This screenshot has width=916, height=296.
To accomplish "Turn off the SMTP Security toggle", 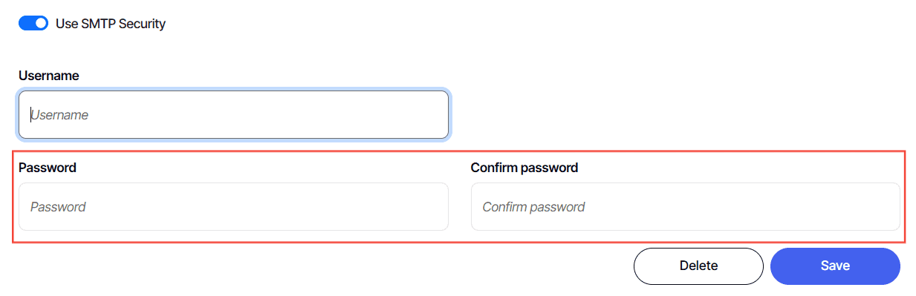I will point(33,23).
